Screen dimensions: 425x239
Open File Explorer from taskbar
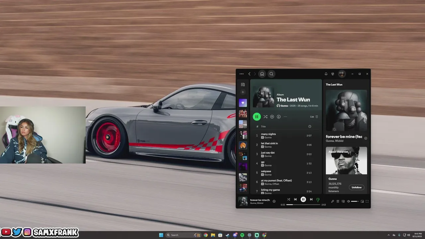[213, 235]
